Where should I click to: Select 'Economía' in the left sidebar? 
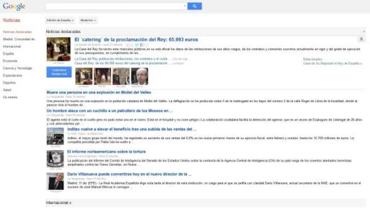[x=10, y=61]
